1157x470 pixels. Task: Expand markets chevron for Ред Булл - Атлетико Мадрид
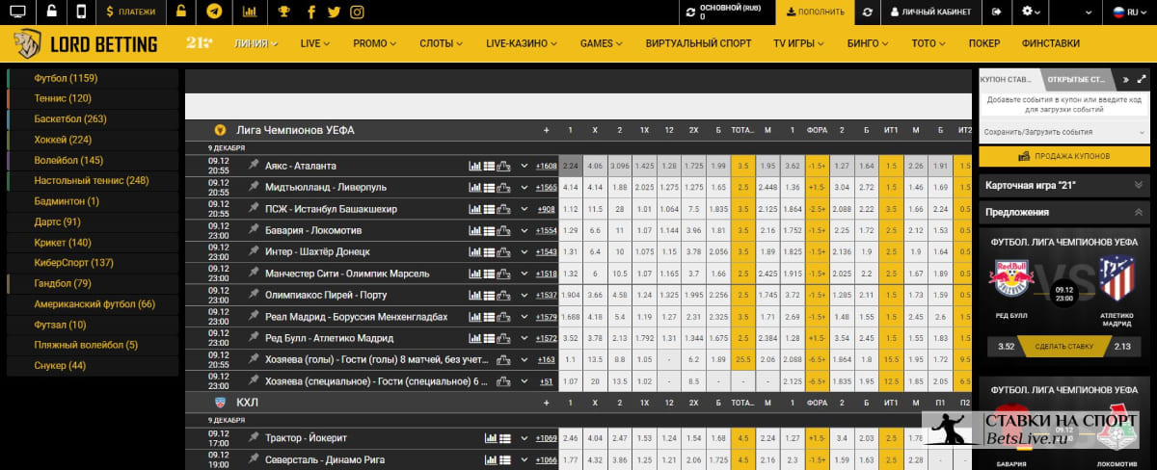(x=525, y=338)
